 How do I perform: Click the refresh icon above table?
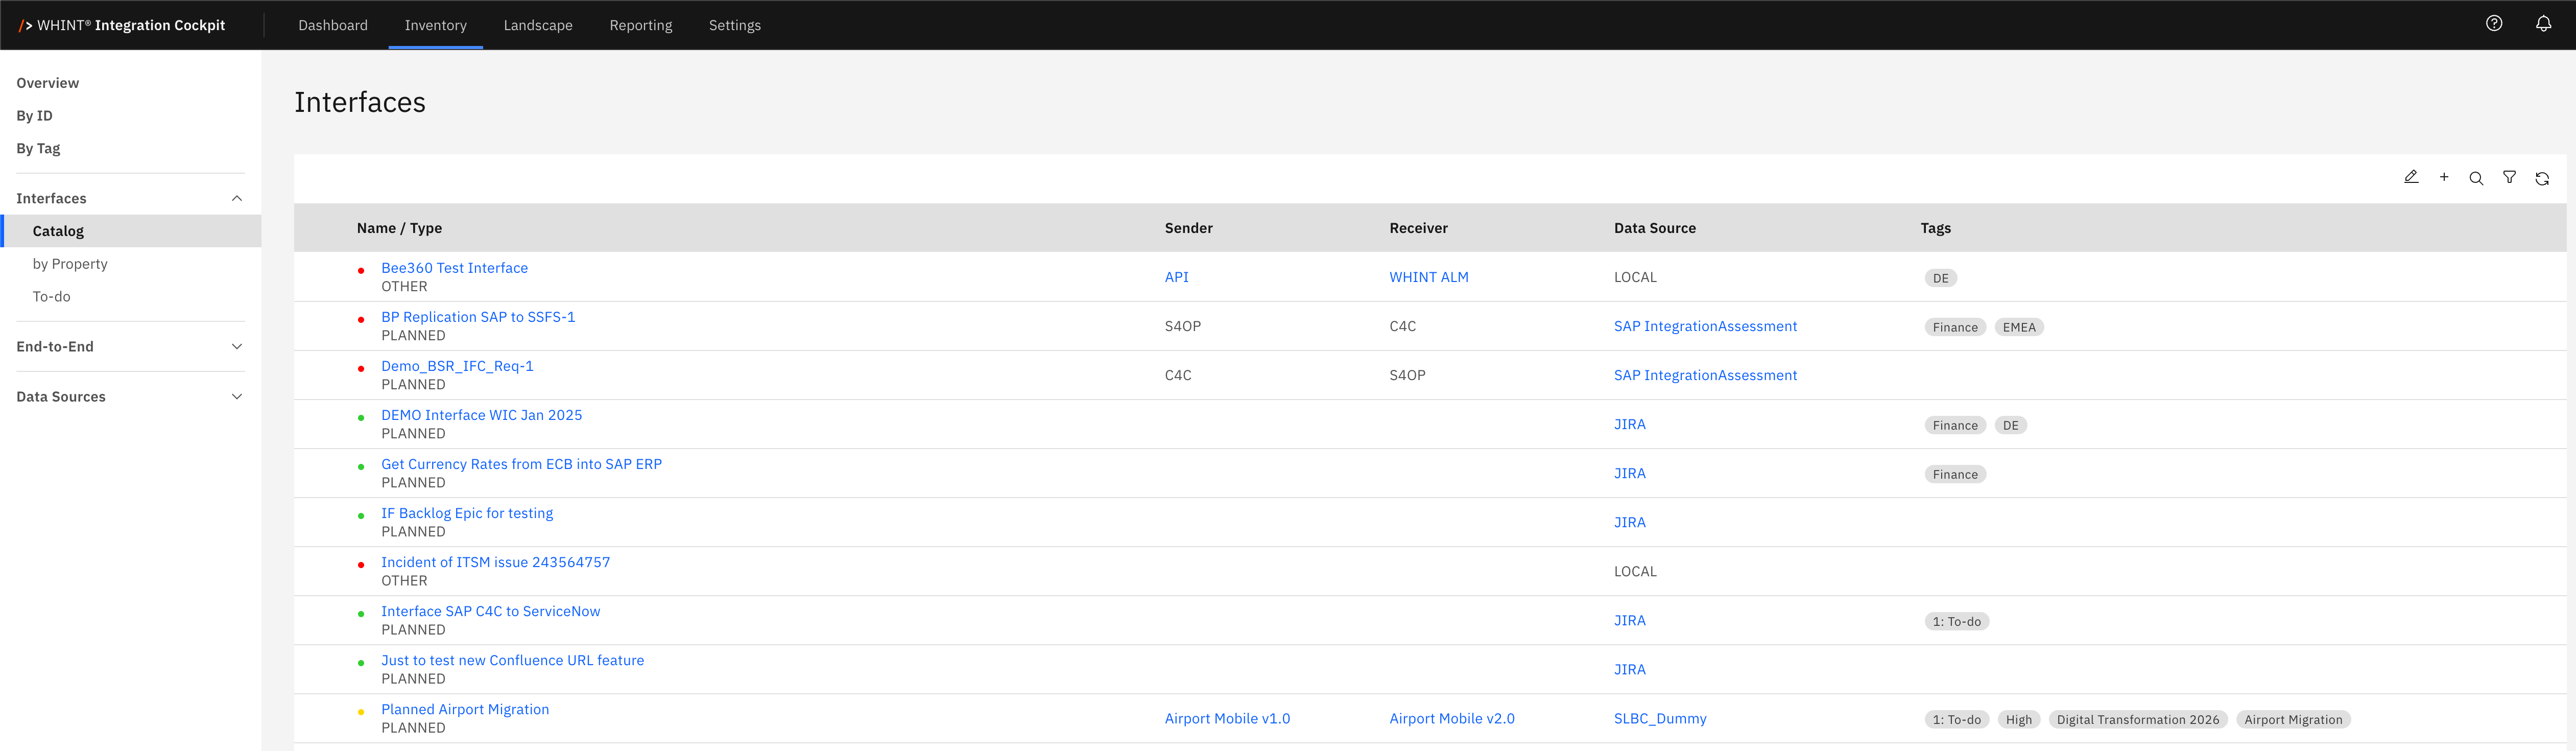[2542, 178]
